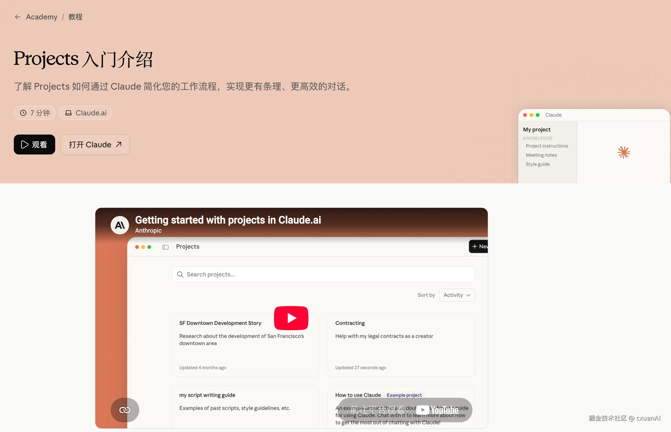Click the Example project badge

tap(404, 395)
